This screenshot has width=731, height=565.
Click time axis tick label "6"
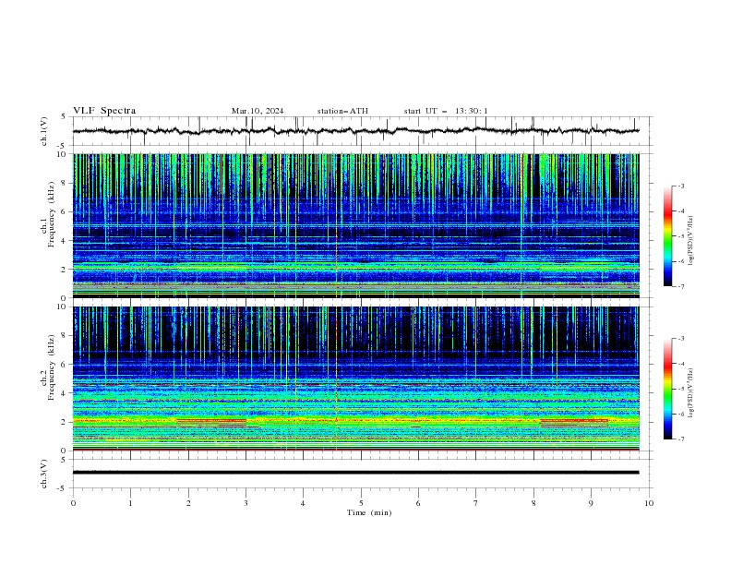(418, 503)
